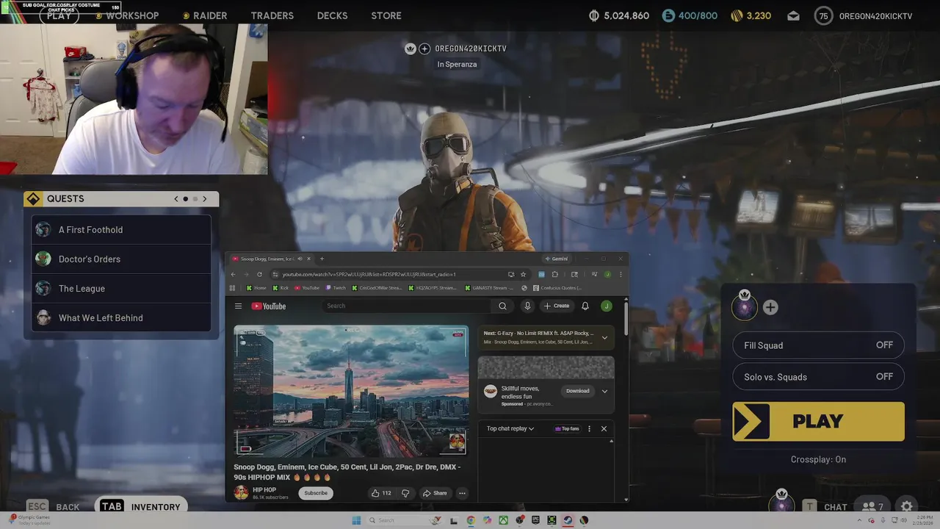Open the WORKSHOP menu tab
Image resolution: width=940 pixels, height=529 pixels.
(x=132, y=15)
